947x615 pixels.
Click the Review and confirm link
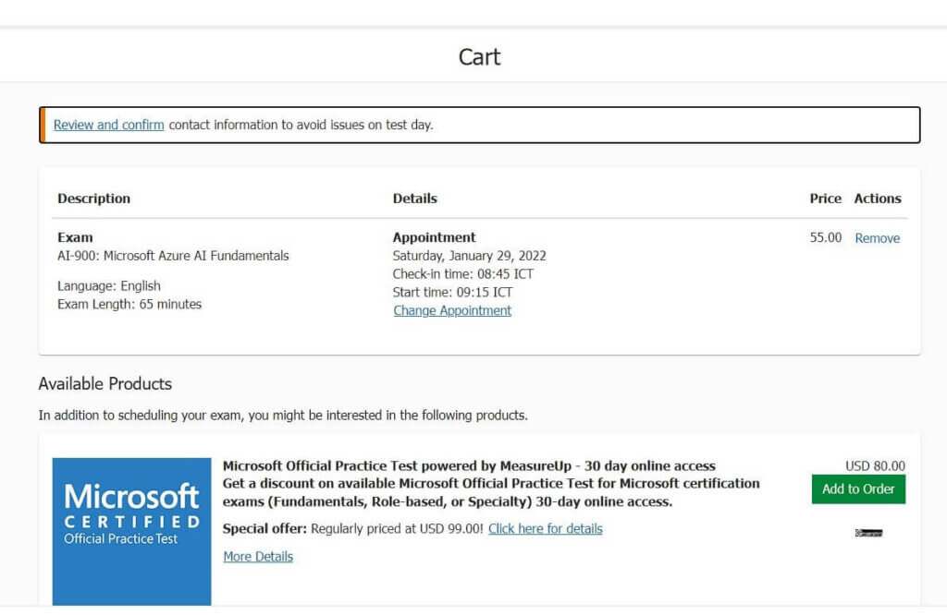coord(108,125)
